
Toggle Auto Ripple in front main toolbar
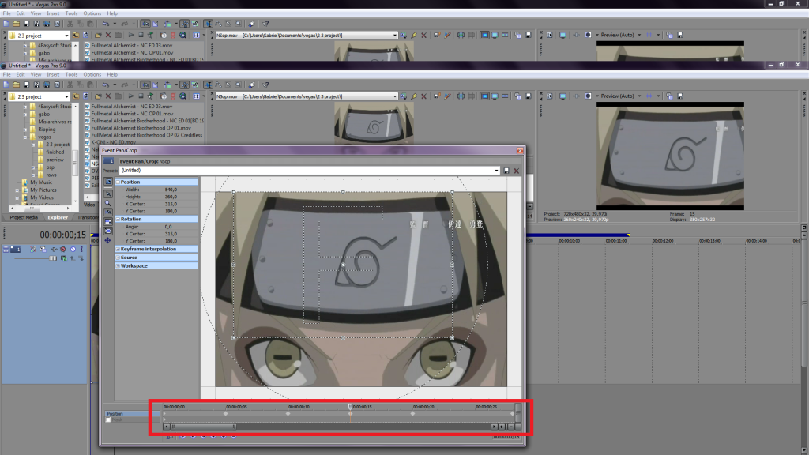pyautogui.click(x=167, y=85)
